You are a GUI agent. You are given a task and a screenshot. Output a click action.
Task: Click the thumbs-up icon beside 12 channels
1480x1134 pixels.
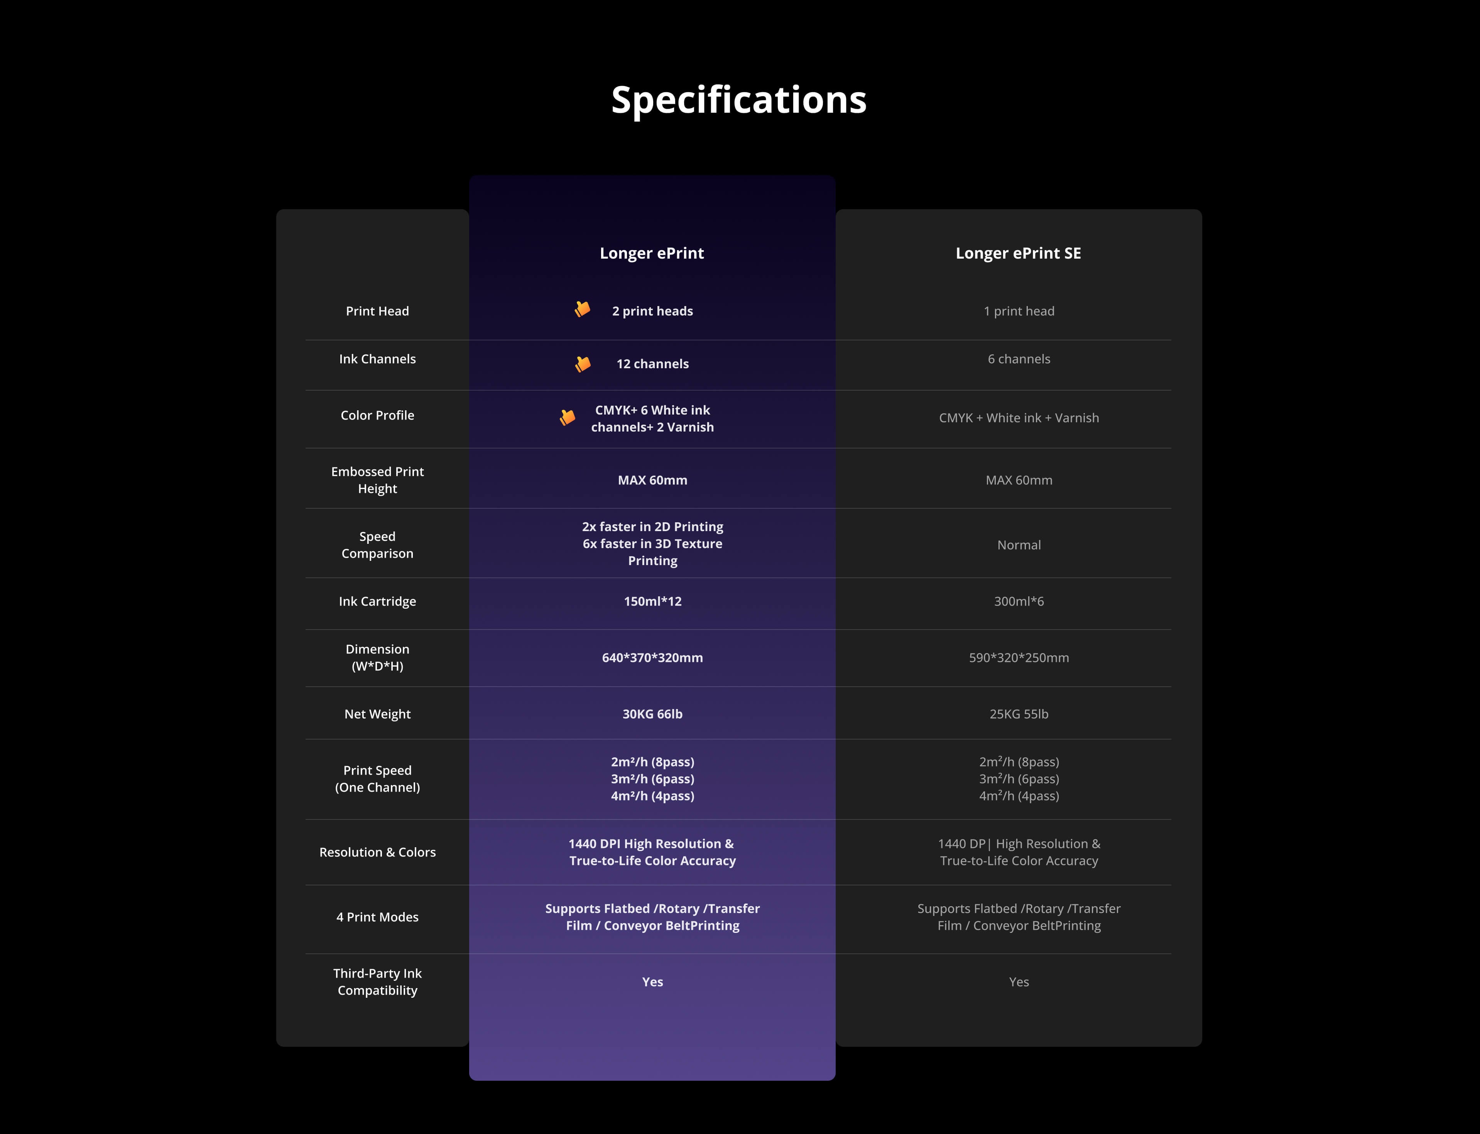point(583,364)
